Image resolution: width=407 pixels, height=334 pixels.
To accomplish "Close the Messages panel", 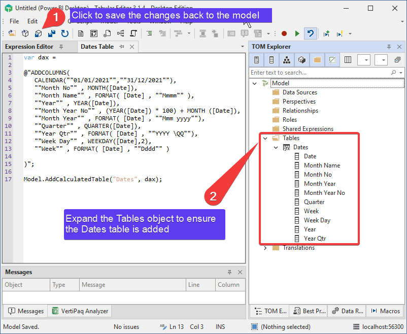I will point(240,272).
